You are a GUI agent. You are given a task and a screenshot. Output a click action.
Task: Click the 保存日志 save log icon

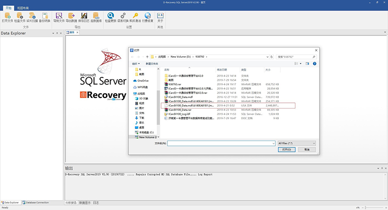pyautogui.click(x=84, y=16)
